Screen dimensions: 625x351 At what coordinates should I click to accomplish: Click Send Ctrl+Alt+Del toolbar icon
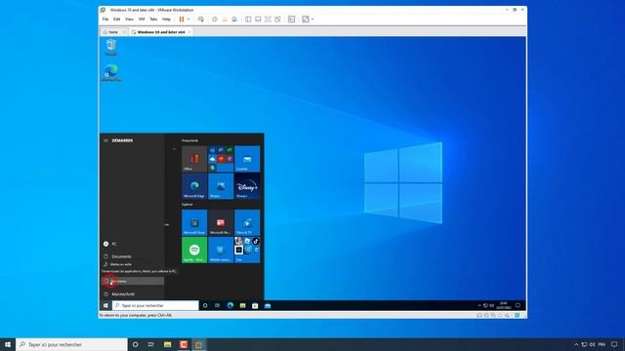(201, 19)
